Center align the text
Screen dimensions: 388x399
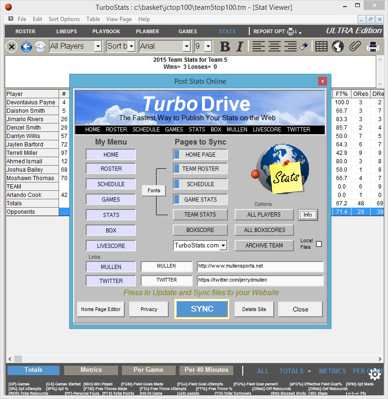point(275,47)
